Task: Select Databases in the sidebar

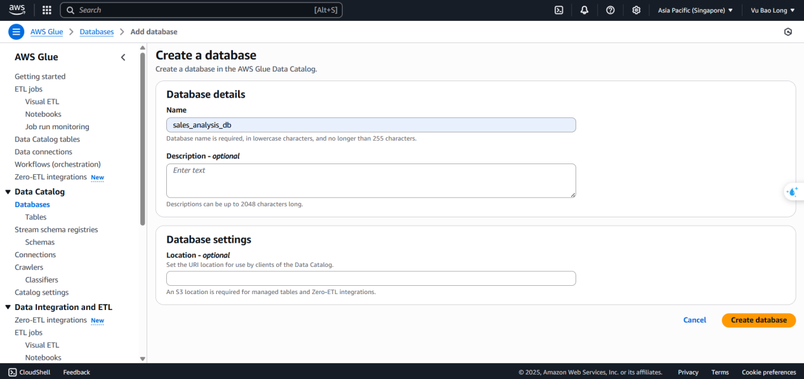Action: [x=32, y=205]
